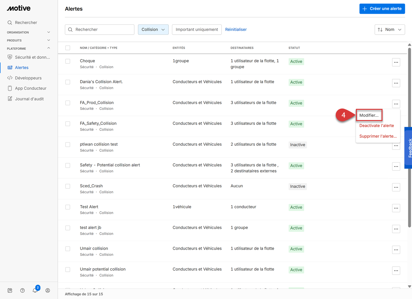Click the map icon in bottom sidebar
Image resolution: width=412 pixels, height=299 pixels.
[10, 290]
